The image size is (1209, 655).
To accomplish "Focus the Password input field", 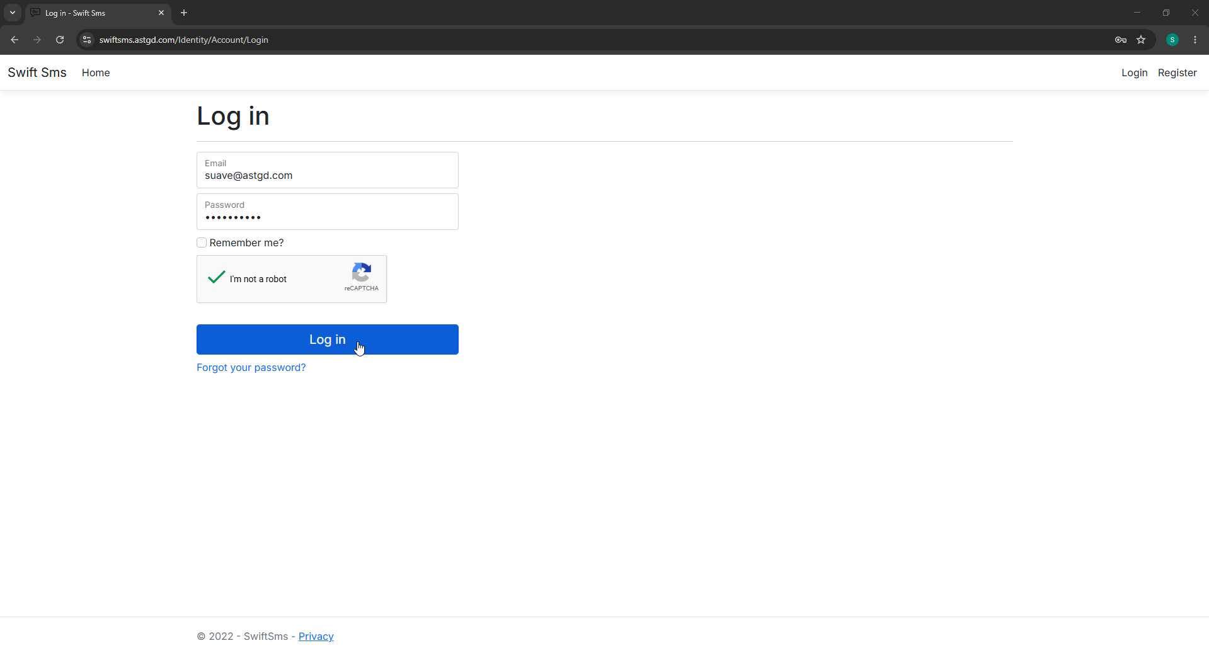I will pyautogui.click(x=328, y=212).
